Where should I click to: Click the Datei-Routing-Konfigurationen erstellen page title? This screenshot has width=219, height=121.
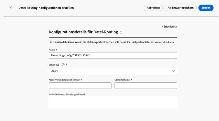click(x=46, y=8)
